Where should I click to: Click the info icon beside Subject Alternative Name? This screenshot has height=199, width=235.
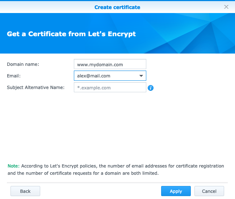[x=151, y=88]
